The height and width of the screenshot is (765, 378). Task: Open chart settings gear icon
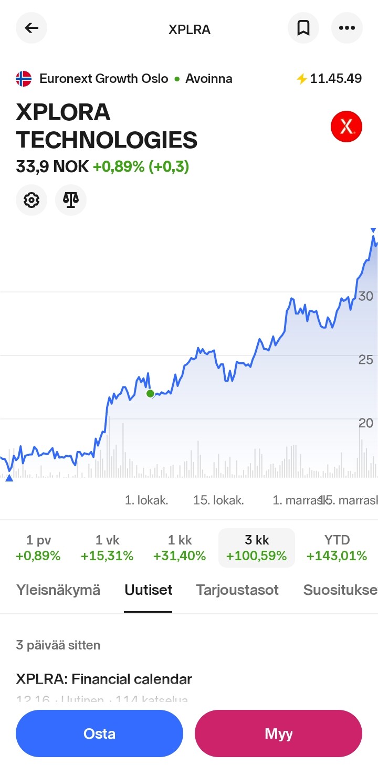point(31,200)
